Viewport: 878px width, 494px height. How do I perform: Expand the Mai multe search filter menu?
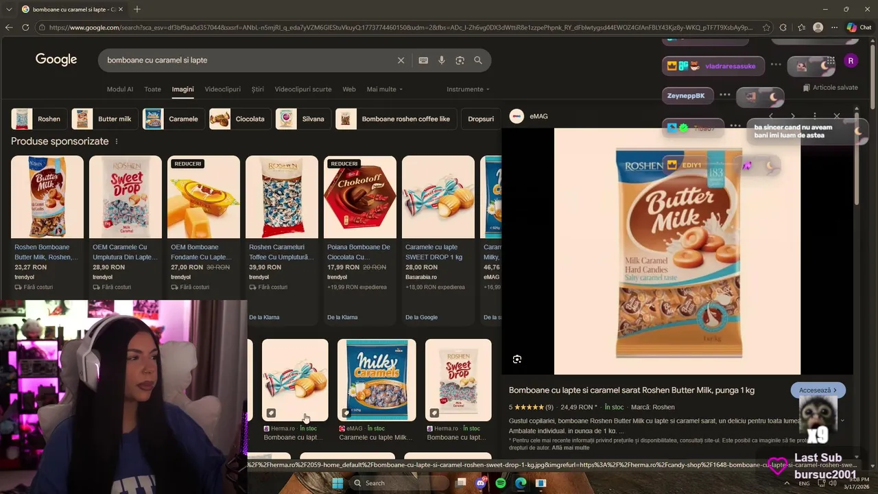[x=385, y=89]
